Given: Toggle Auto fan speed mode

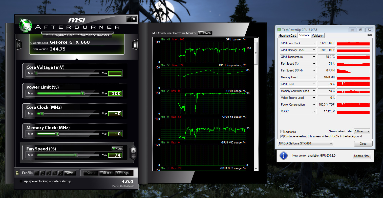Looking at the screenshot, I should 117,149.
